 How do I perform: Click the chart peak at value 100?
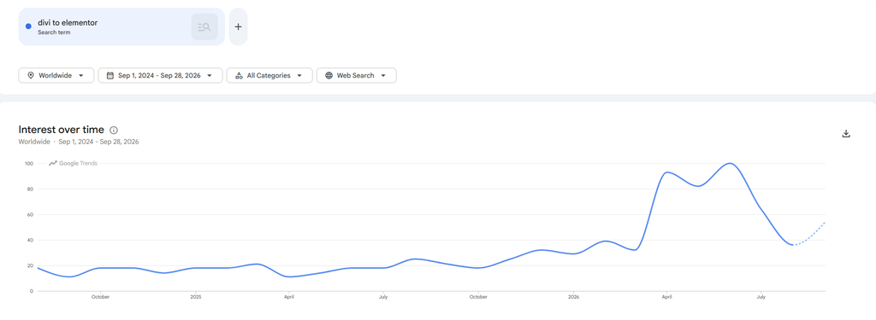coord(729,163)
